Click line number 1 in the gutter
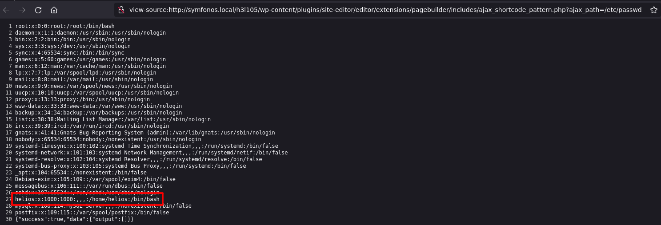This screenshot has height=225, width=661. pyautogui.click(x=11, y=26)
